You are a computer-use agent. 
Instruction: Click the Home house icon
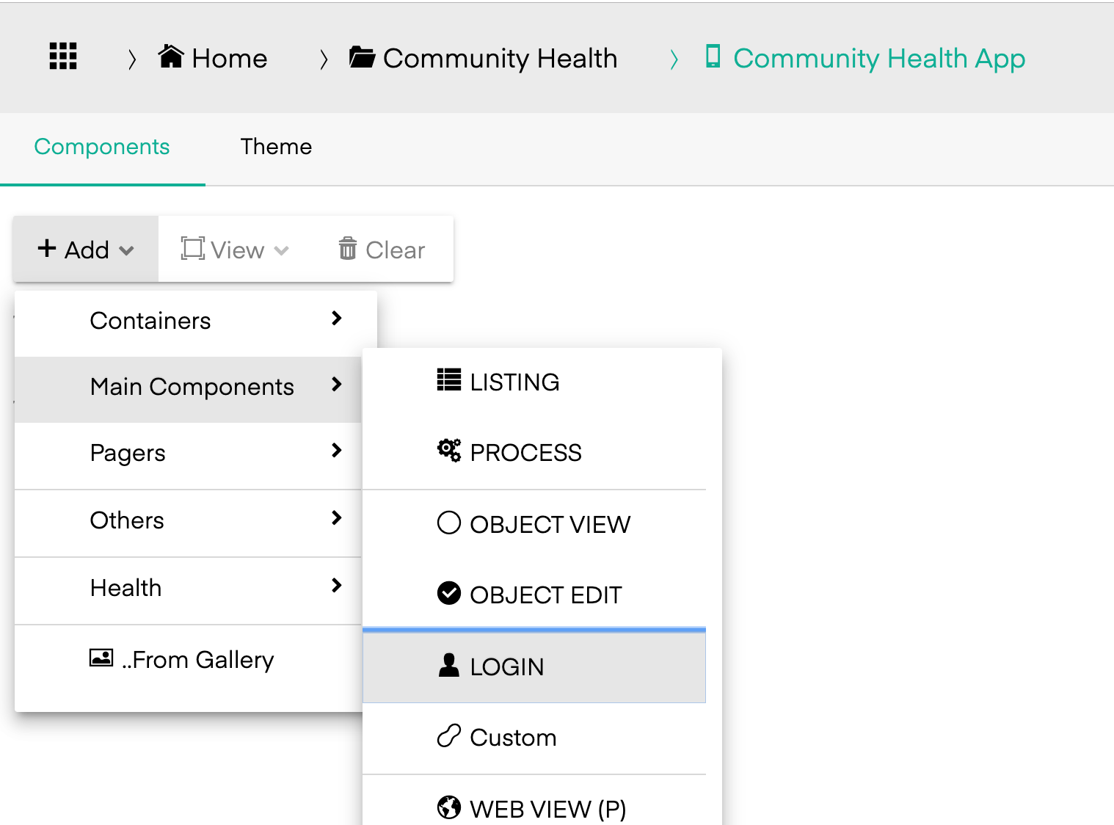tap(171, 57)
